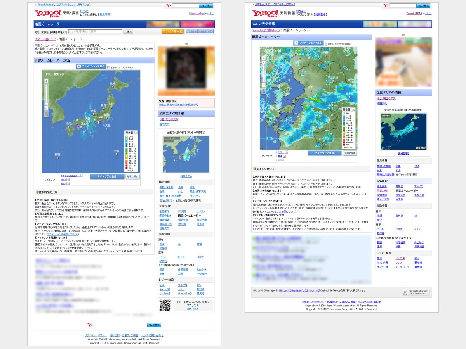Delete the first ああああ my-area entry

(x=82, y=176)
